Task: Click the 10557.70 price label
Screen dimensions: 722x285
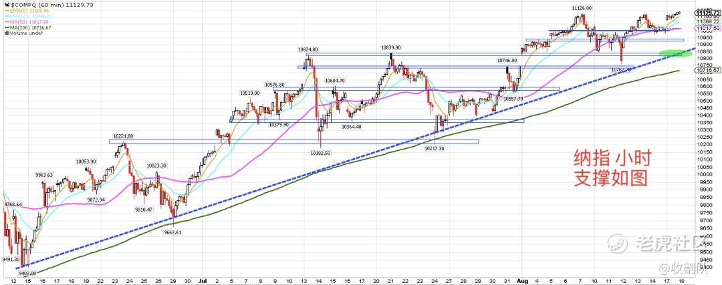Action: tap(513, 99)
